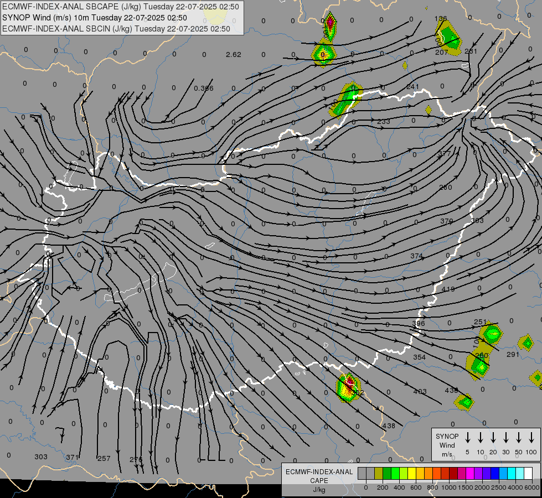This screenshot has width=542, height=498.
Task: Select the 600 tick label on CAPE scale
Action: pos(415,487)
